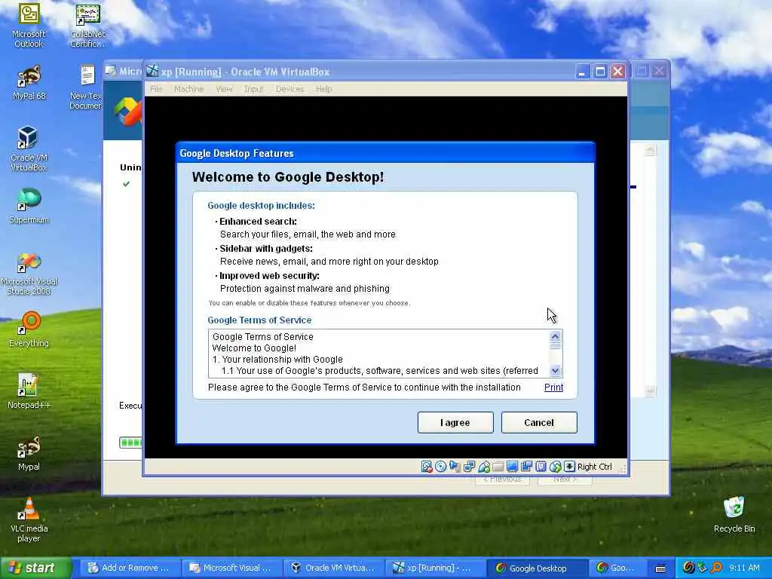Open the Help menu in VirtualBox
Image resolution: width=772 pixels, height=579 pixels.
click(x=323, y=89)
